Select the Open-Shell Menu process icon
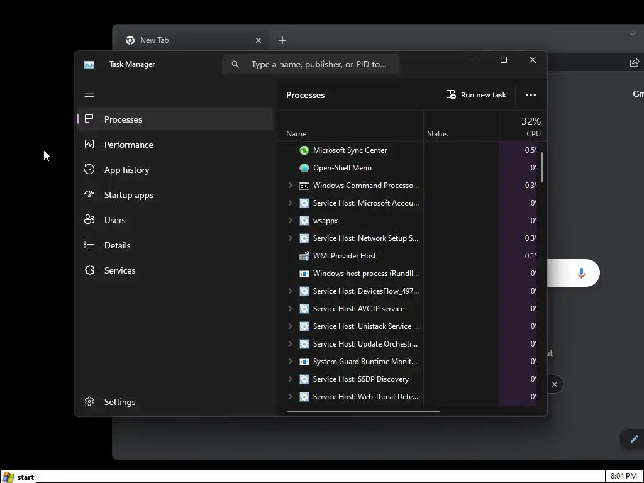 [304, 168]
